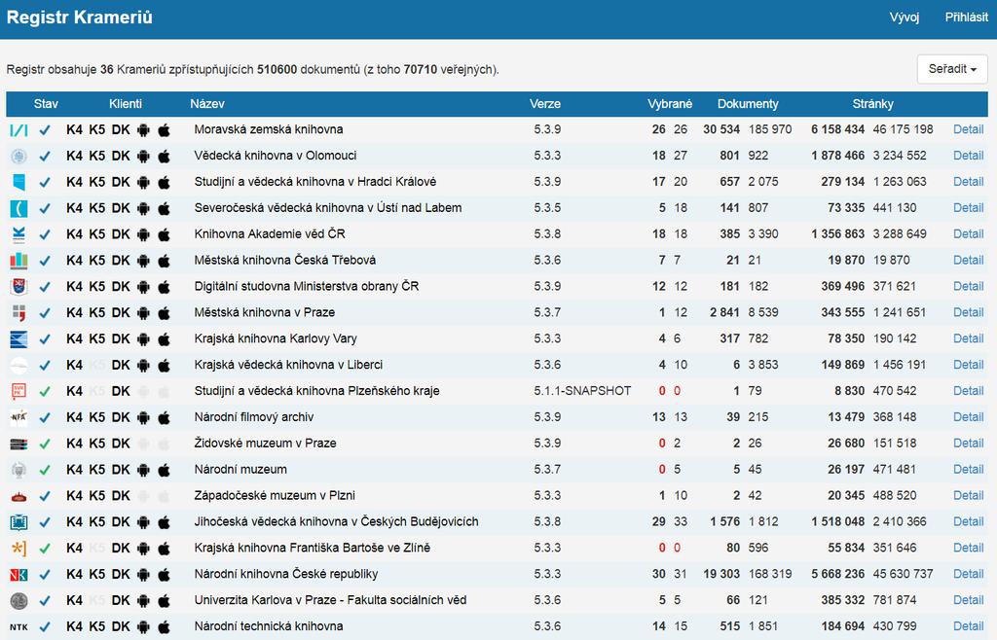Click the Knihovna Akademie věd ČR logo
The width and height of the screenshot is (997, 640).
(x=18, y=234)
